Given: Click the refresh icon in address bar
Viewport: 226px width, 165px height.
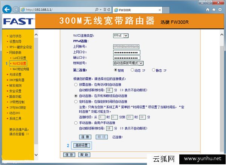Looking at the screenshot, I should [109, 10].
